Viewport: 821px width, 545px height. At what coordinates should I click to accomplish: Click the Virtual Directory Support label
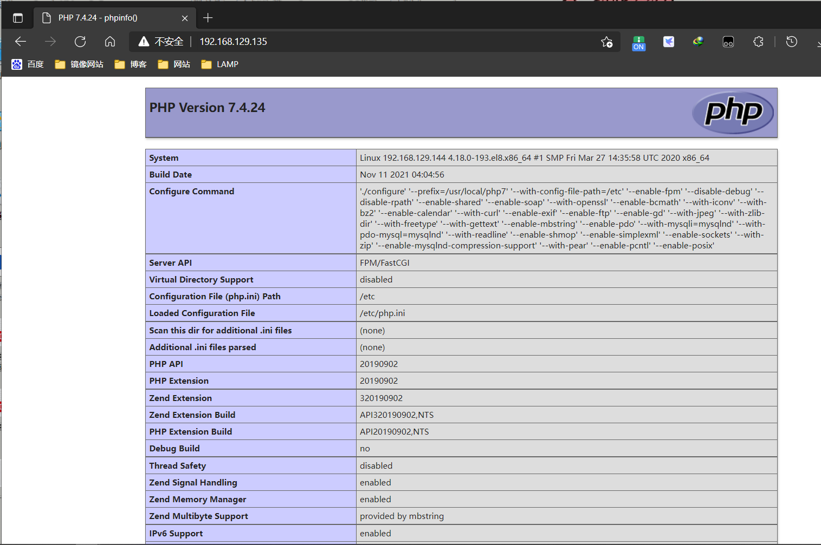201,280
